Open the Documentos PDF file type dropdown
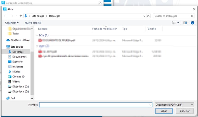This screenshot has height=117, width=198. point(174,105)
